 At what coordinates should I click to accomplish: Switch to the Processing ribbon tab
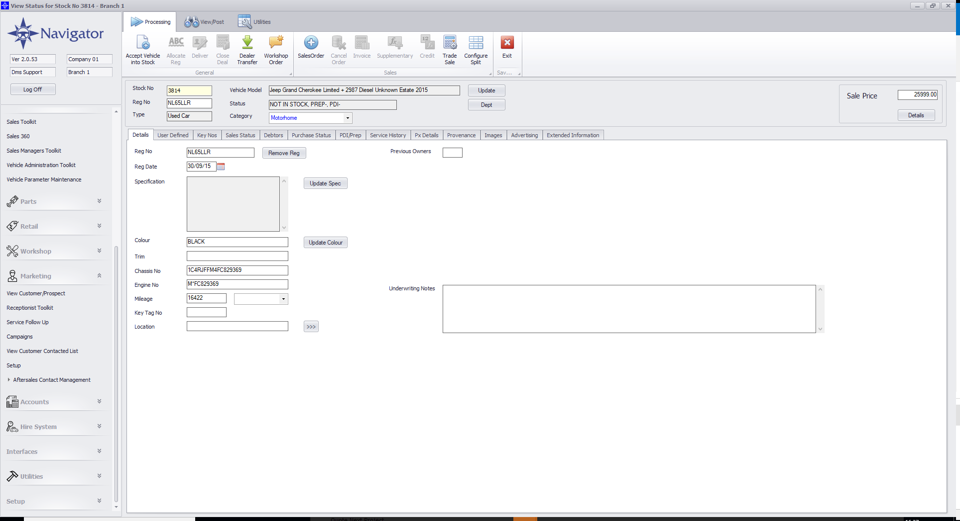pos(150,22)
